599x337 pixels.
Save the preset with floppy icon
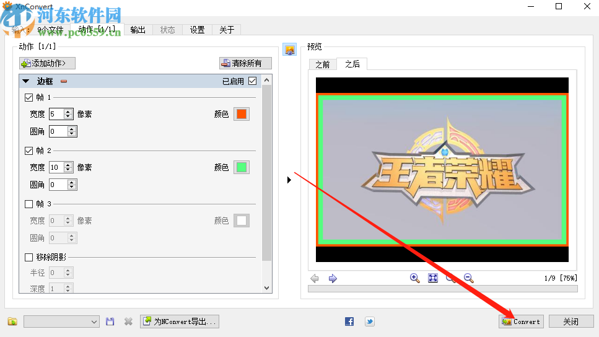[x=110, y=322]
